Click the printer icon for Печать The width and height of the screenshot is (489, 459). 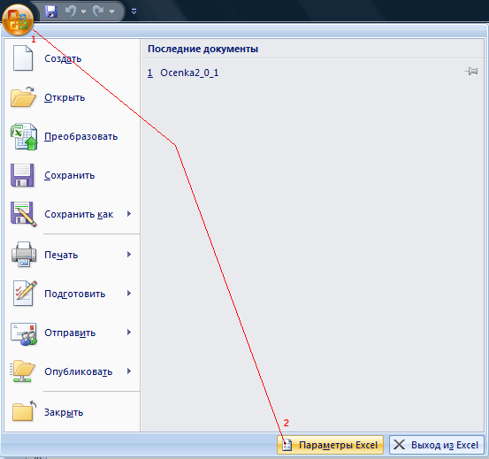point(24,255)
